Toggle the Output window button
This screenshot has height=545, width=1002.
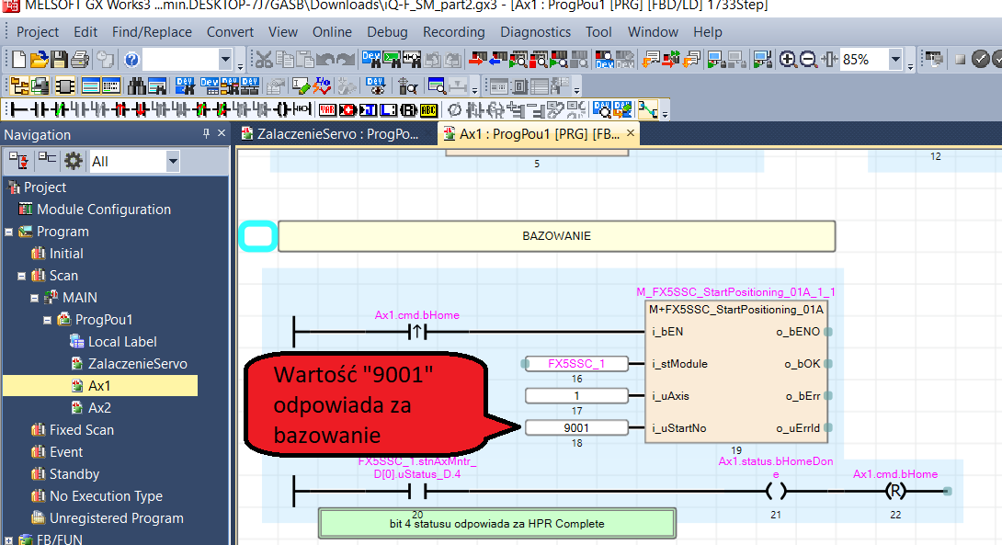[x=91, y=85]
